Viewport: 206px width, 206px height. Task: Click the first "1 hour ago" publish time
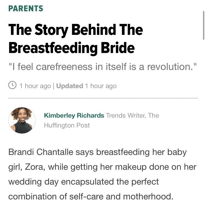35,86
